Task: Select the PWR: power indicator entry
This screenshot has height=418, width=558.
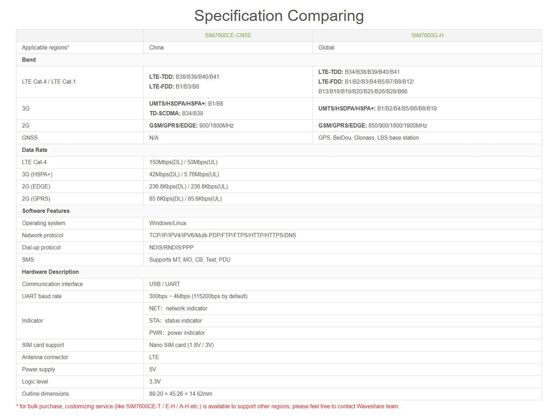Action: coord(177,333)
